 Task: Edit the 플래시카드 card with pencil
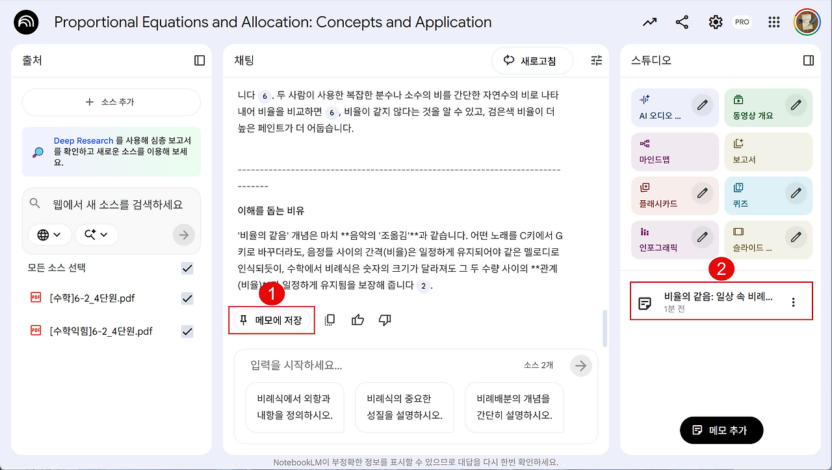[702, 193]
